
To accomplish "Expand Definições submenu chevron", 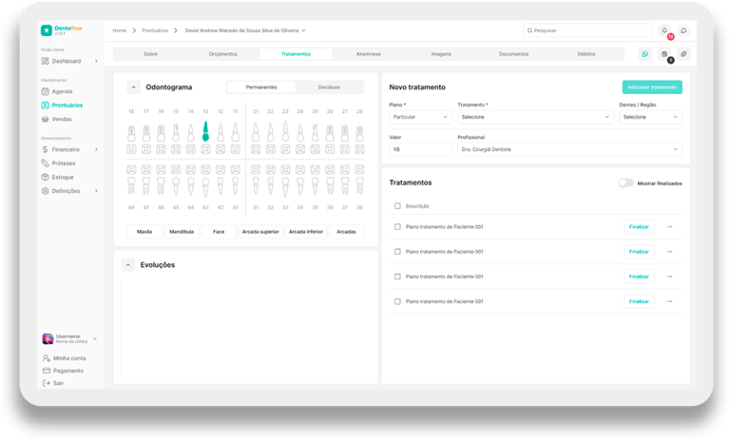I will tap(96, 191).
